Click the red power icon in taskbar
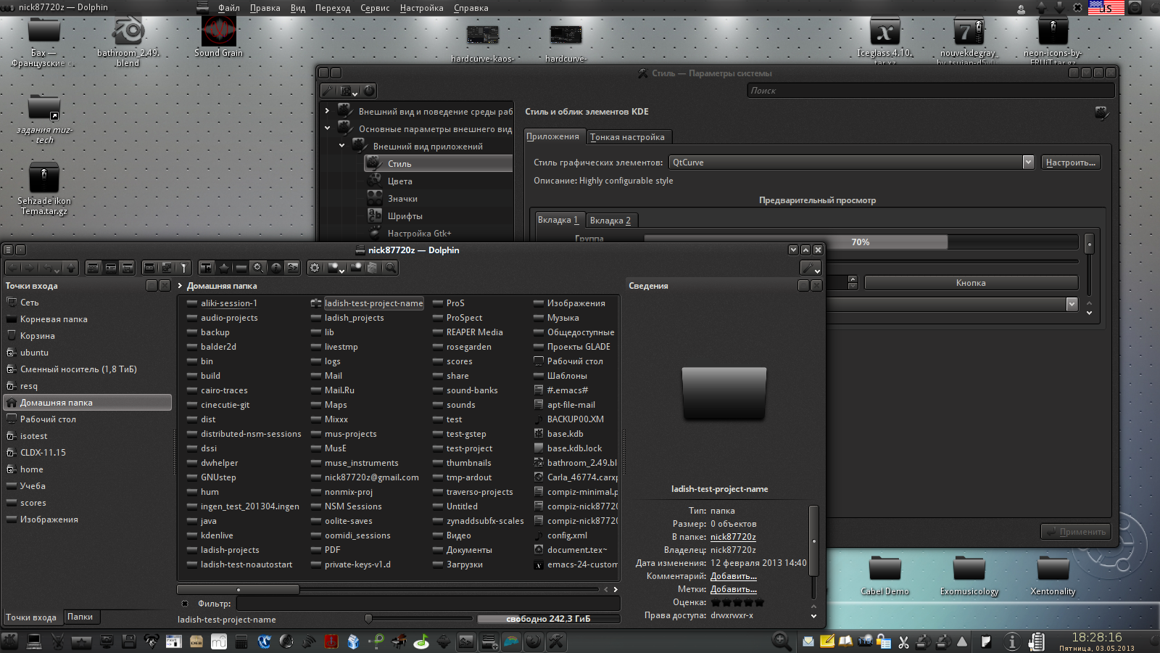The height and width of the screenshot is (653, 1160). (331, 641)
